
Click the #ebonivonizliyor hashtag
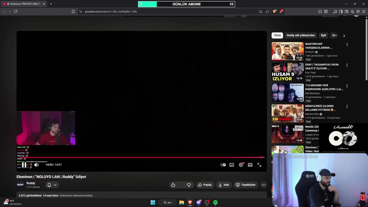83,195
